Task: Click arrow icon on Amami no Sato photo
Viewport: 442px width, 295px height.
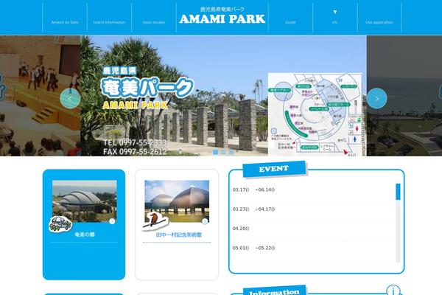Action: pyautogui.click(x=112, y=221)
